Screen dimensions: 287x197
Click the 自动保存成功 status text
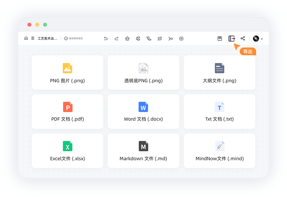pyautogui.click(x=76, y=38)
